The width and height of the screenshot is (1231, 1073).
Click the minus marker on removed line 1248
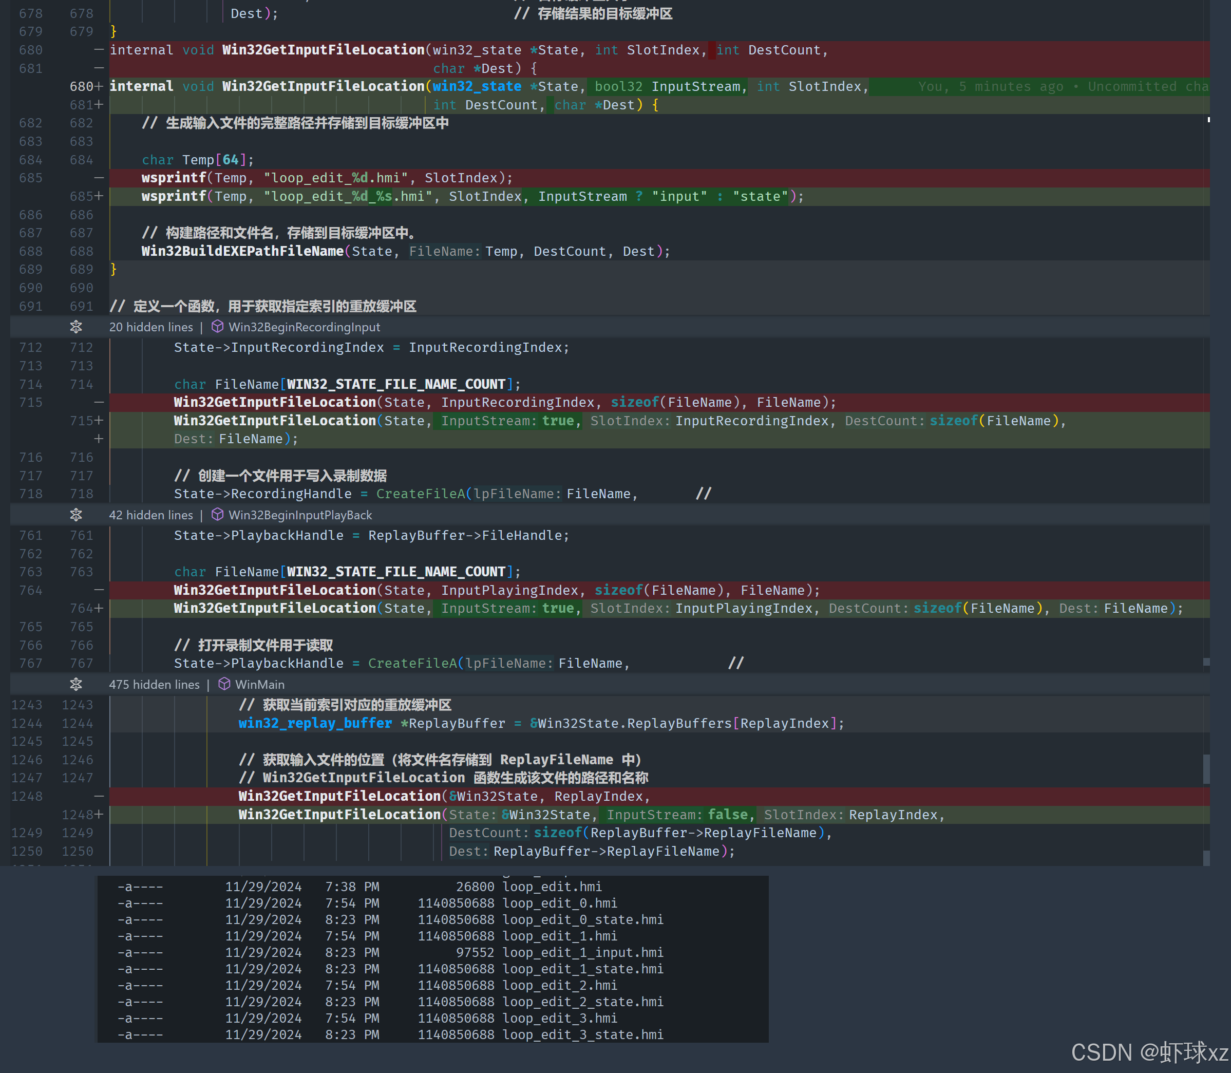click(99, 796)
